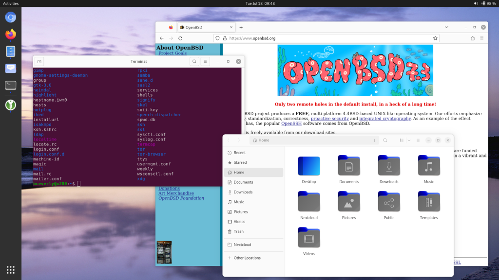Open the Art Merchandise link
Image resolution: width=499 pixels, height=280 pixels.
176,193
